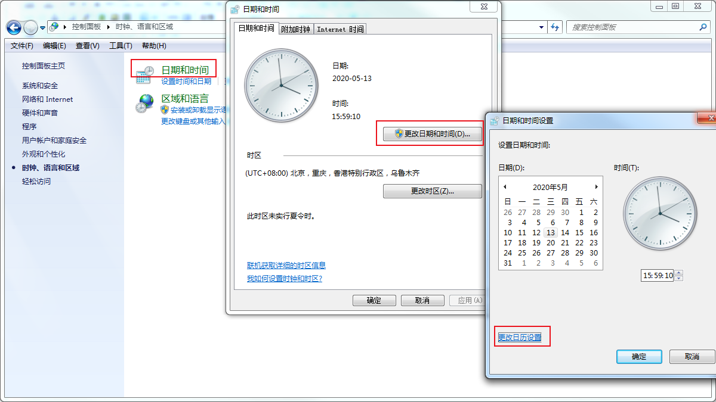This screenshot has height=402, width=716.
Task: Close the 日期和时间 dialog with its X
Action: pyautogui.click(x=484, y=7)
